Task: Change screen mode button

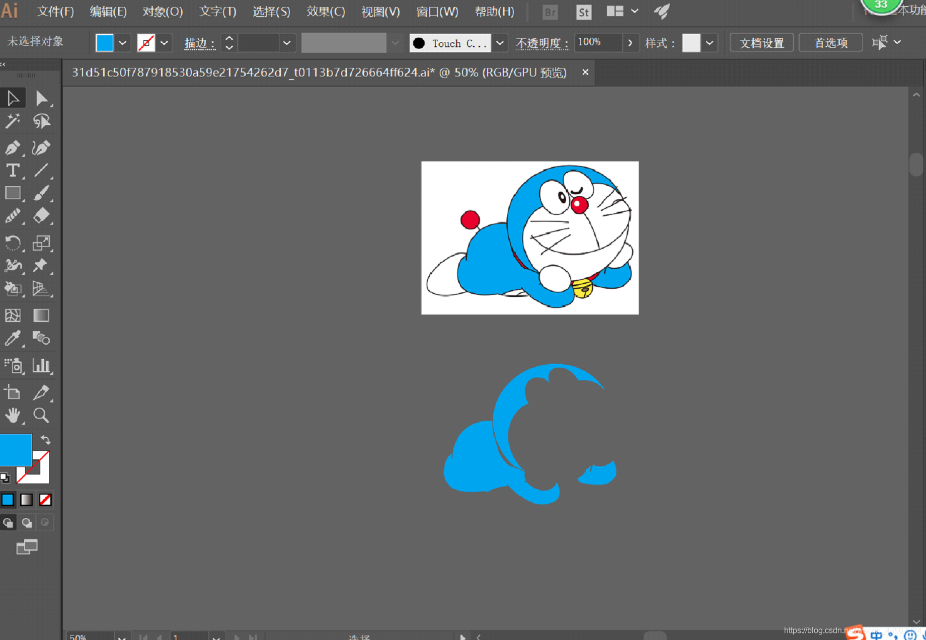Action: click(27, 547)
